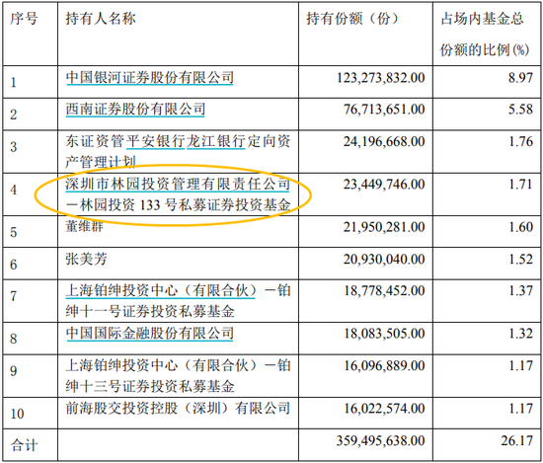Select the total percentage 26.17
This screenshot has width=543, height=463.
[516, 441]
